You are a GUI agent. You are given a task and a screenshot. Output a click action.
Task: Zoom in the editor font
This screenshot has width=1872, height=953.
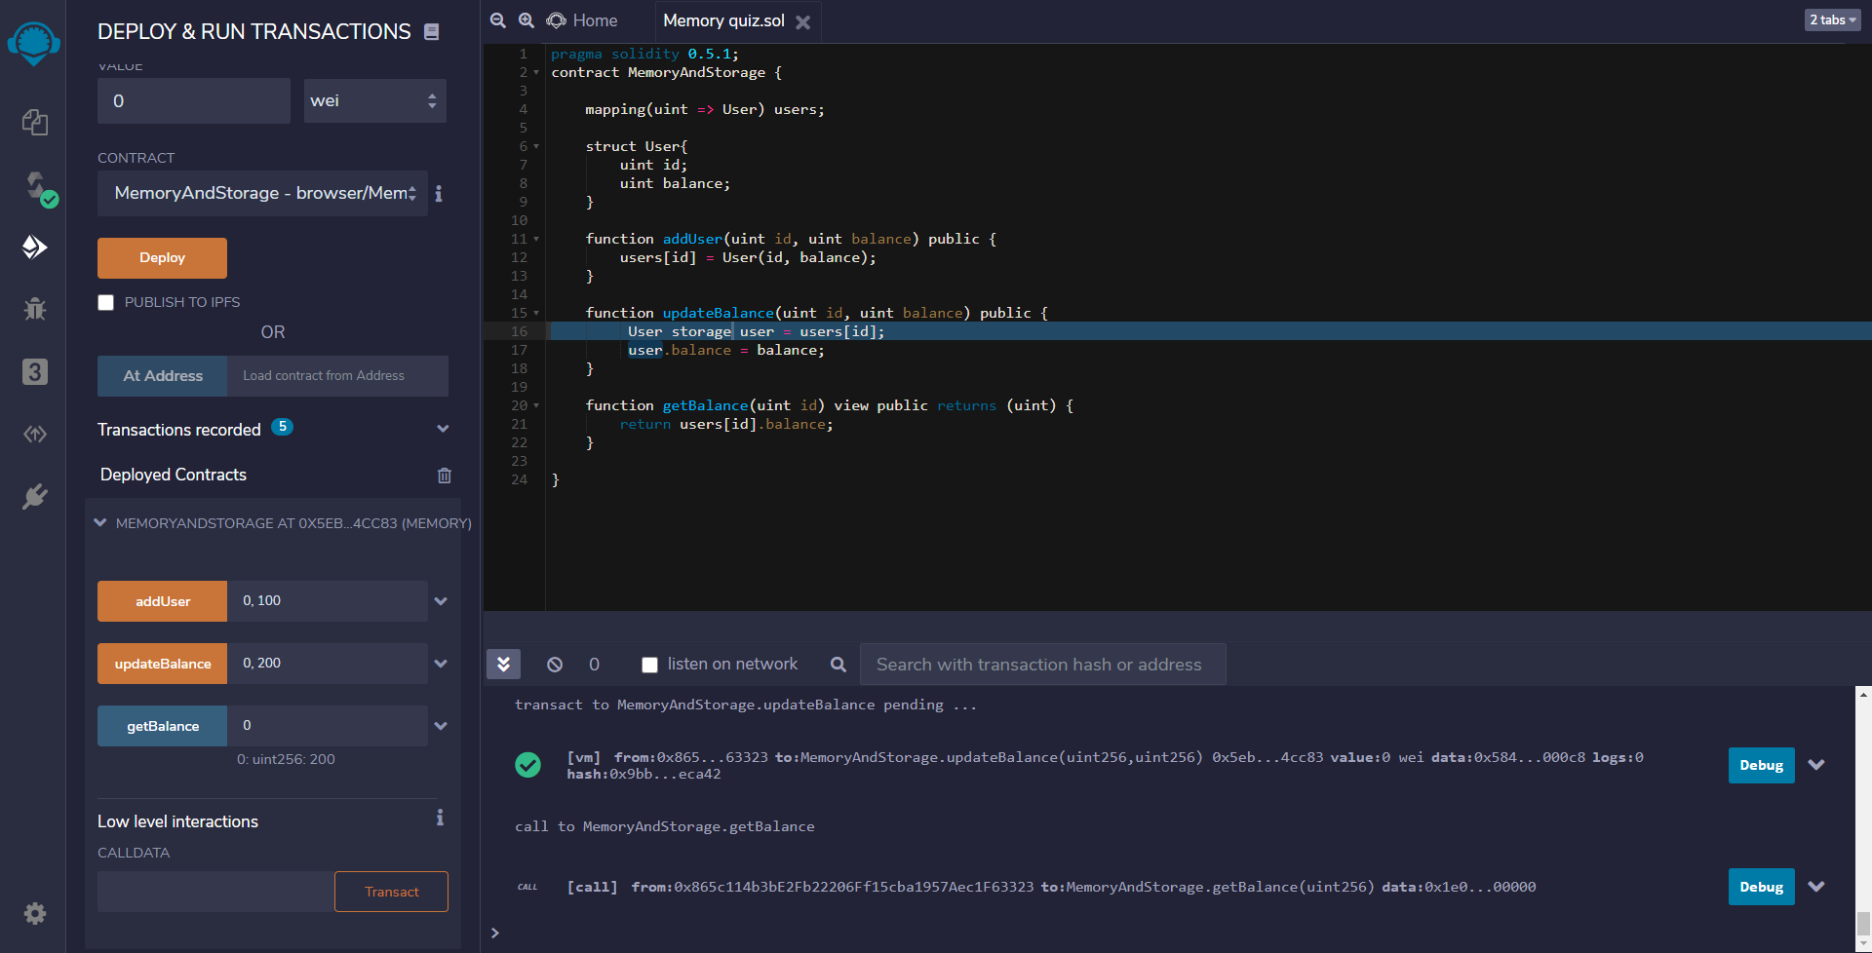click(x=526, y=20)
